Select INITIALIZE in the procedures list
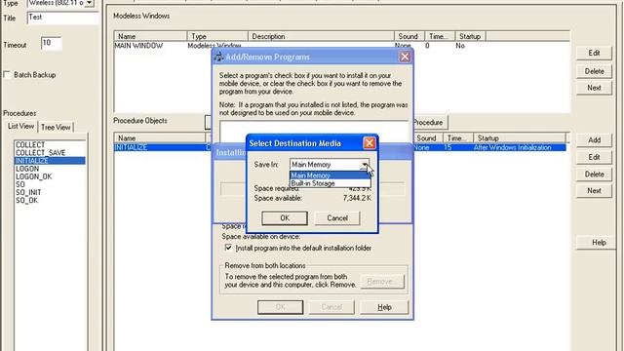The image size is (624, 351). point(50,161)
